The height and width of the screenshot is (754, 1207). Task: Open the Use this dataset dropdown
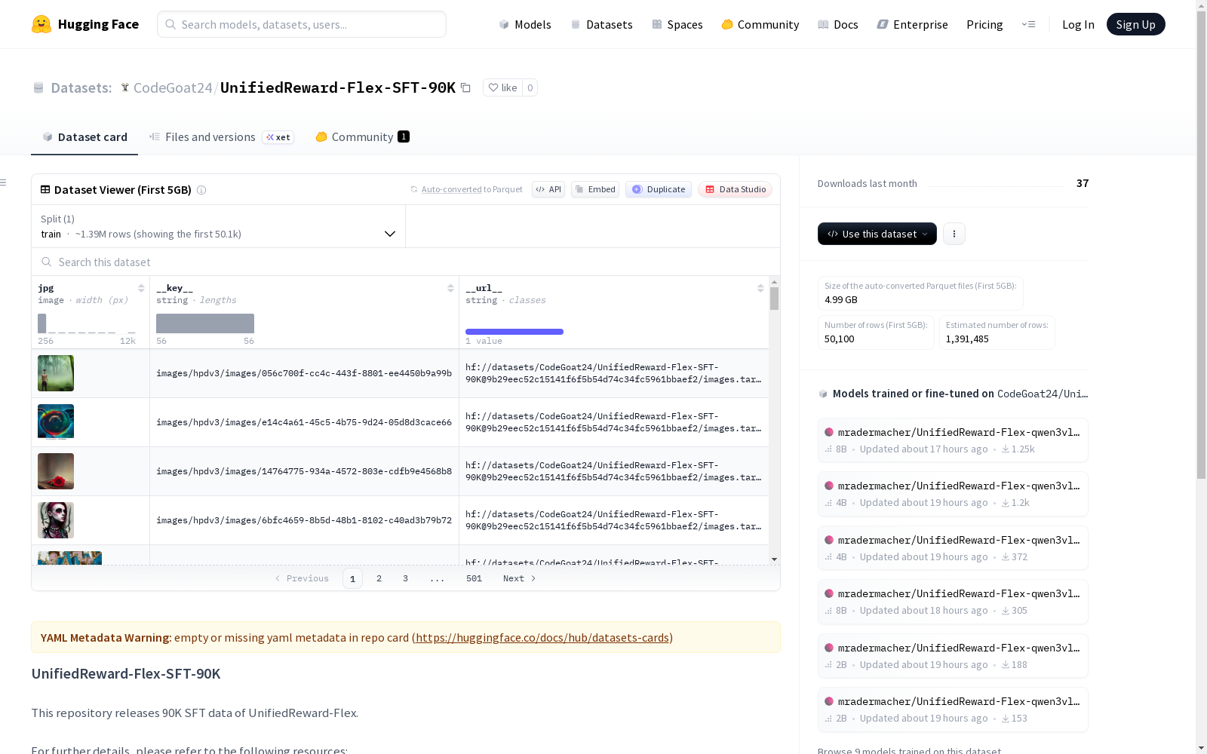pyautogui.click(x=877, y=234)
